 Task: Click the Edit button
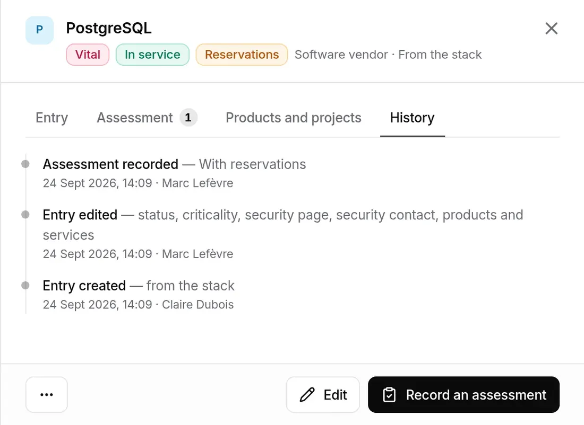pos(323,394)
